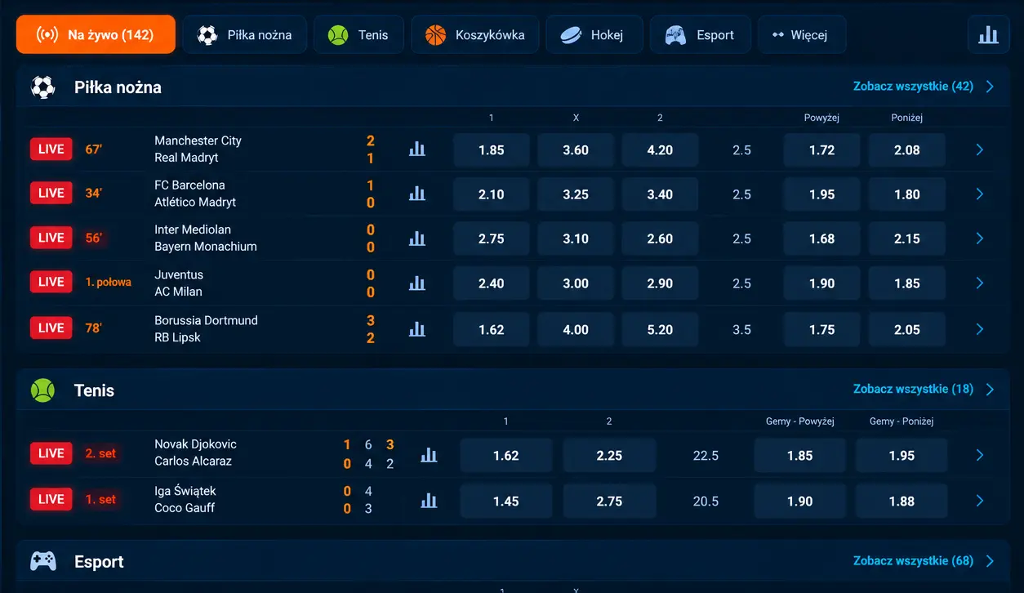Switch to Tenis tab
Viewport: 1024px width, 593px height.
[x=358, y=34]
